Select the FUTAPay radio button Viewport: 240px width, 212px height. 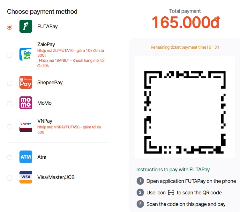coord(10,27)
